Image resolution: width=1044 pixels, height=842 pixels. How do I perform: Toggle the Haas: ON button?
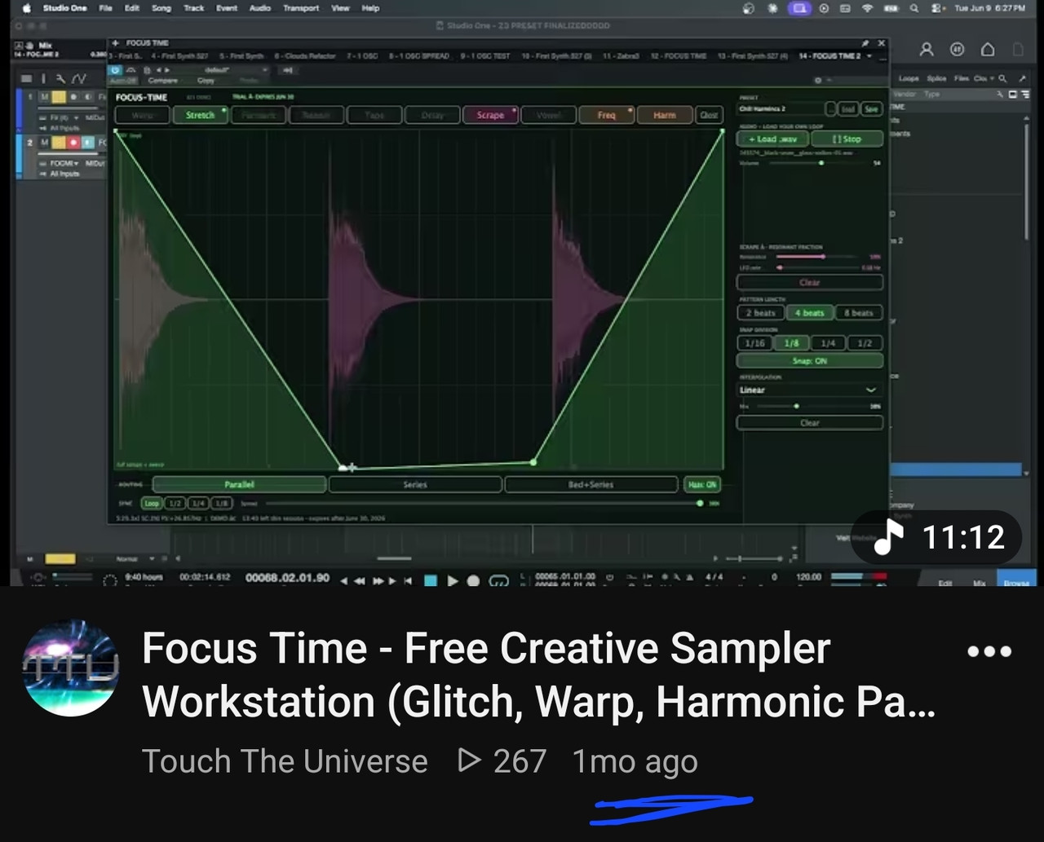tap(701, 484)
